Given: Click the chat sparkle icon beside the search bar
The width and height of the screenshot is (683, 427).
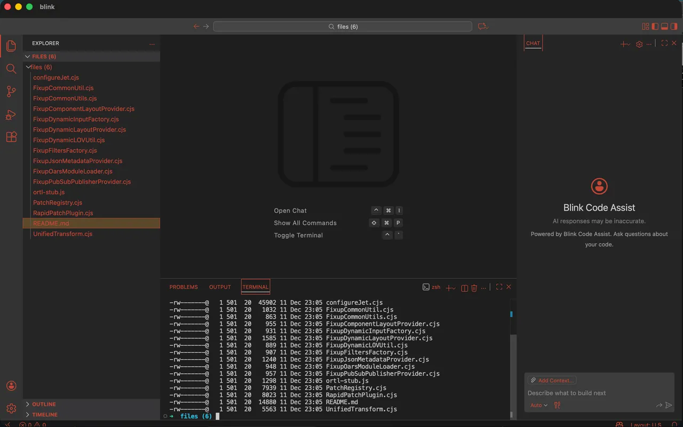Looking at the screenshot, I should (x=483, y=26).
